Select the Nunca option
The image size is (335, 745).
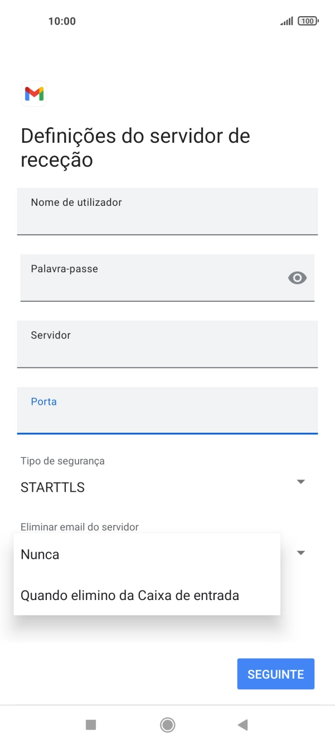tap(40, 554)
